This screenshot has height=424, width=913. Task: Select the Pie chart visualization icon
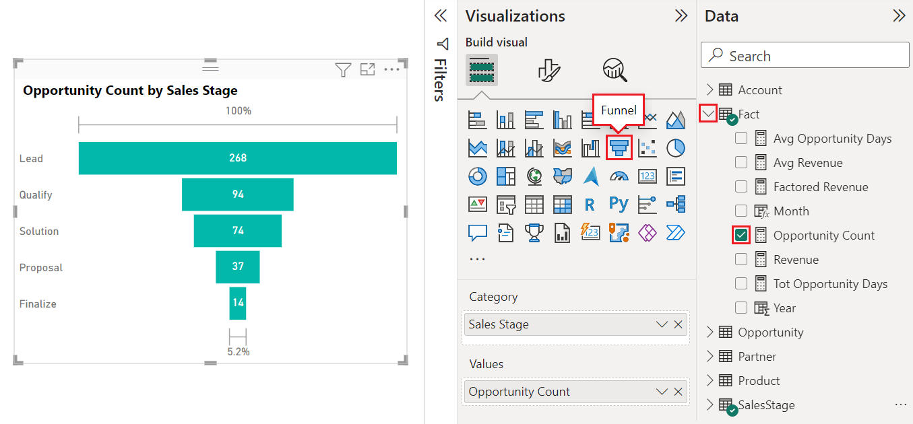[x=676, y=147]
